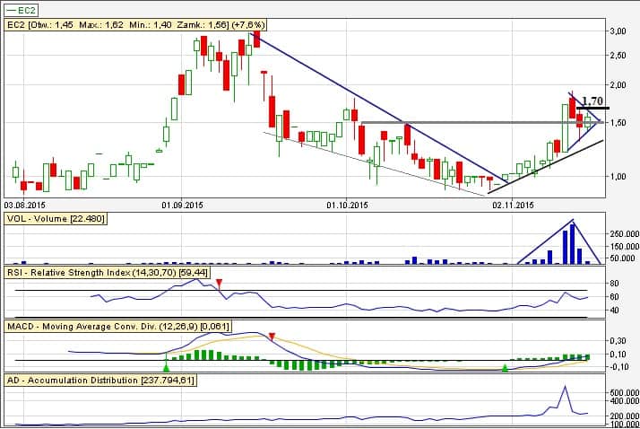
Task: Click the 3,00 price level on the axis
Action: tap(617, 31)
